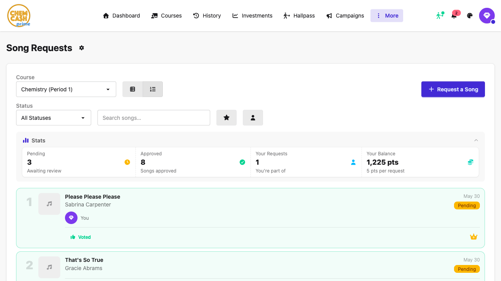Open the Course dropdown showing Chemistry (Period 1)
The image size is (501, 281).
[x=66, y=89]
